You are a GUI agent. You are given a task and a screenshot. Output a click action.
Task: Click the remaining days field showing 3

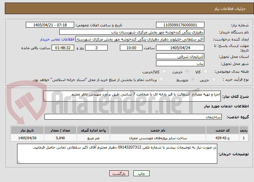point(96,48)
